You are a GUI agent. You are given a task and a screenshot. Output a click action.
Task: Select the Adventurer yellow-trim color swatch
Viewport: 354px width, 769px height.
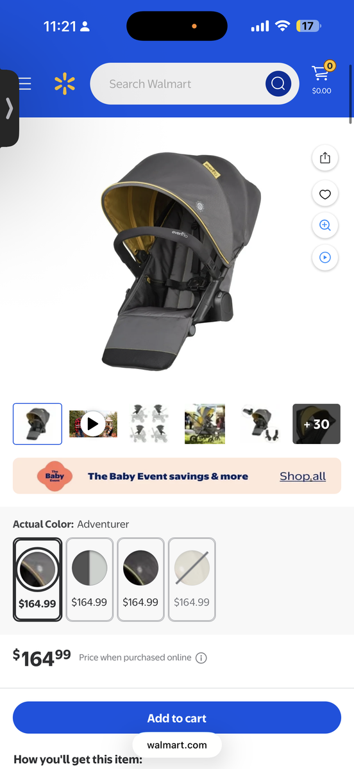tap(38, 579)
